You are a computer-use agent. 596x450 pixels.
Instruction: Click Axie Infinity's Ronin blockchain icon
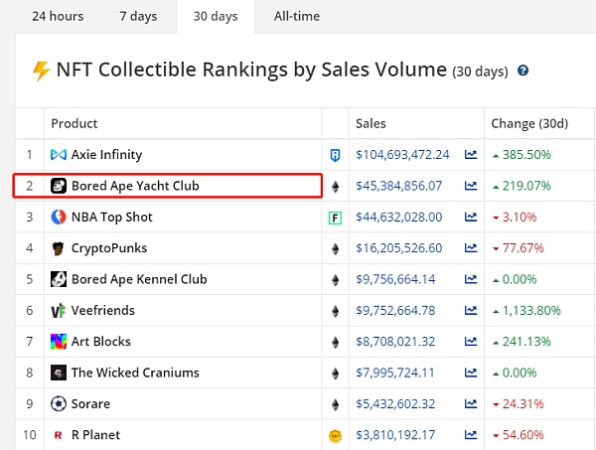click(x=335, y=155)
